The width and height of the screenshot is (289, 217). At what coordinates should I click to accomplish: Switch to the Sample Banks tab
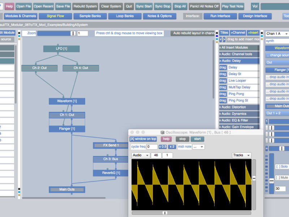tap(90, 16)
